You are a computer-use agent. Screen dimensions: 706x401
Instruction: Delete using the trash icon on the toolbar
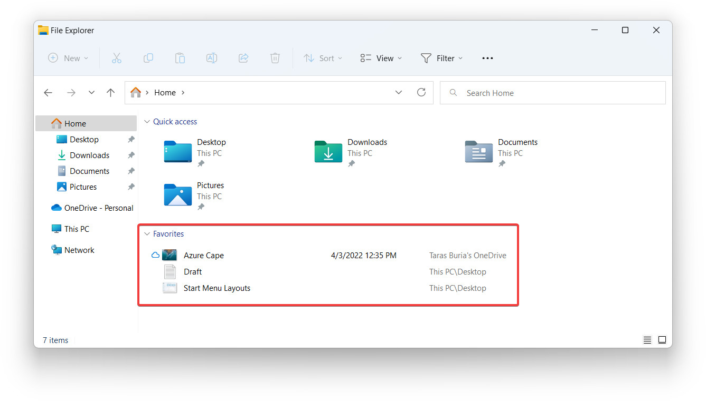coord(275,58)
